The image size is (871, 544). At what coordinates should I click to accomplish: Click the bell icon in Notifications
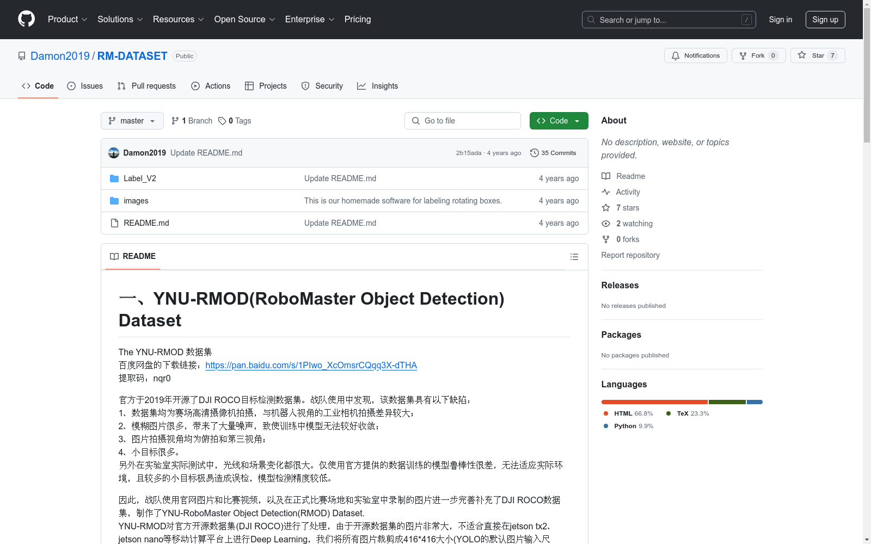(x=676, y=55)
